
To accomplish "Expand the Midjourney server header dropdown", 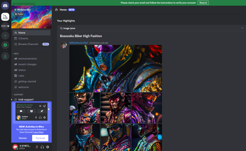I will coord(47,10).
